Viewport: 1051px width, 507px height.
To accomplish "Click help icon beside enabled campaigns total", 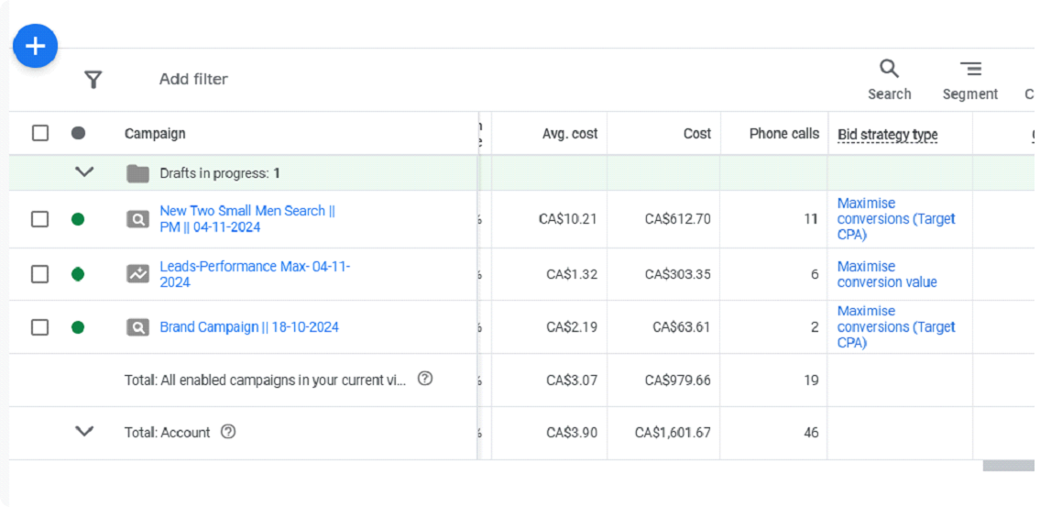I will point(425,379).
